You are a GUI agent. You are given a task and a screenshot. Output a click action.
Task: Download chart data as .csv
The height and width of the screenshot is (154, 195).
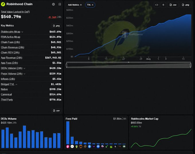pos(173,5)
